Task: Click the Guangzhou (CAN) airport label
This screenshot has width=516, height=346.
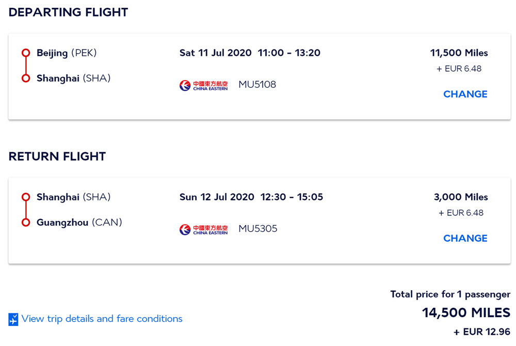Action: (79, 223)
